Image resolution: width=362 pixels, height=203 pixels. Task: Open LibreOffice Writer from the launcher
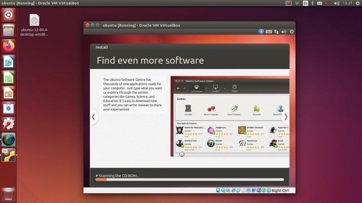pyautogui.click(x=8, y=61)
